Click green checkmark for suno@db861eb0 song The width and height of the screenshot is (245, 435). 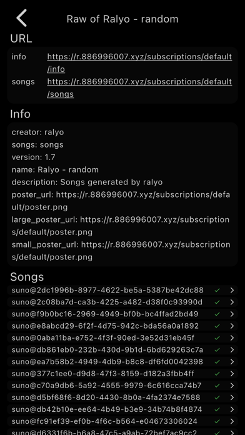tap(217, 350)
